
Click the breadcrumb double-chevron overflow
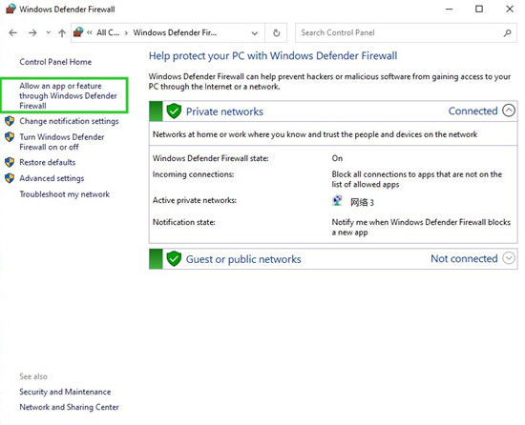coord(90,32)
